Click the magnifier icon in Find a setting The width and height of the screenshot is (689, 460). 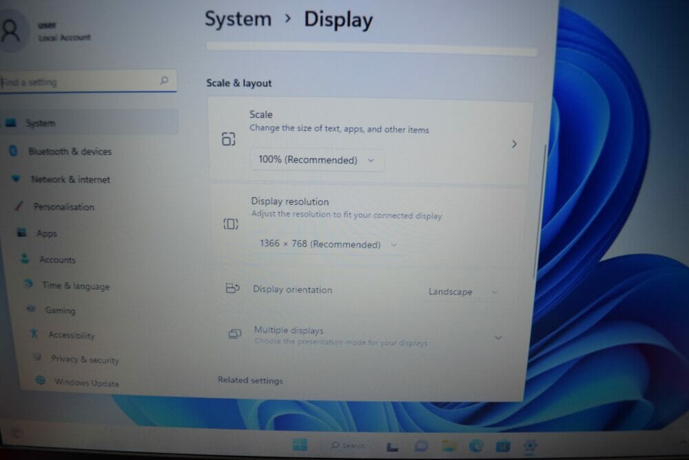pos(165,80)
